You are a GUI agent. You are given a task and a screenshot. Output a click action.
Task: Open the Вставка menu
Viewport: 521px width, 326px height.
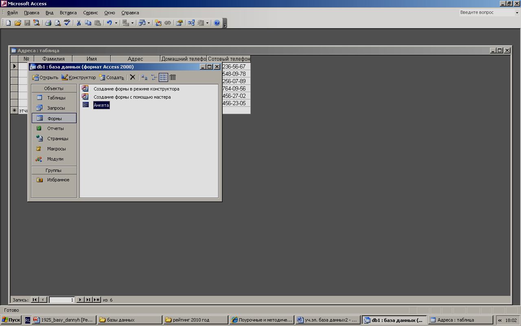(x=68, y=13)
